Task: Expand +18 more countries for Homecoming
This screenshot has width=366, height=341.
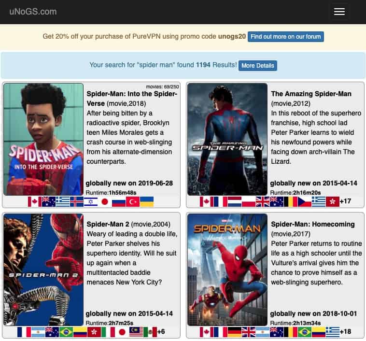Action: coord(345,332)
